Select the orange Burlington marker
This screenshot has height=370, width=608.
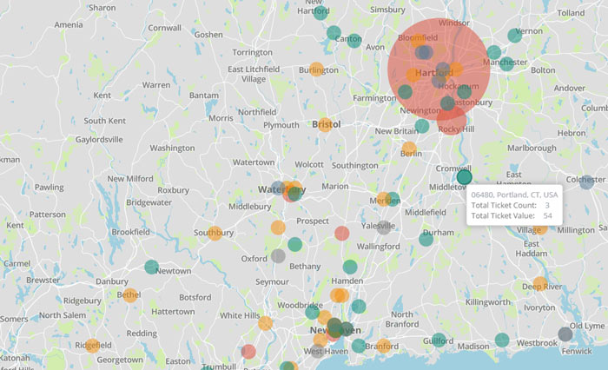(x=316, y=69)
